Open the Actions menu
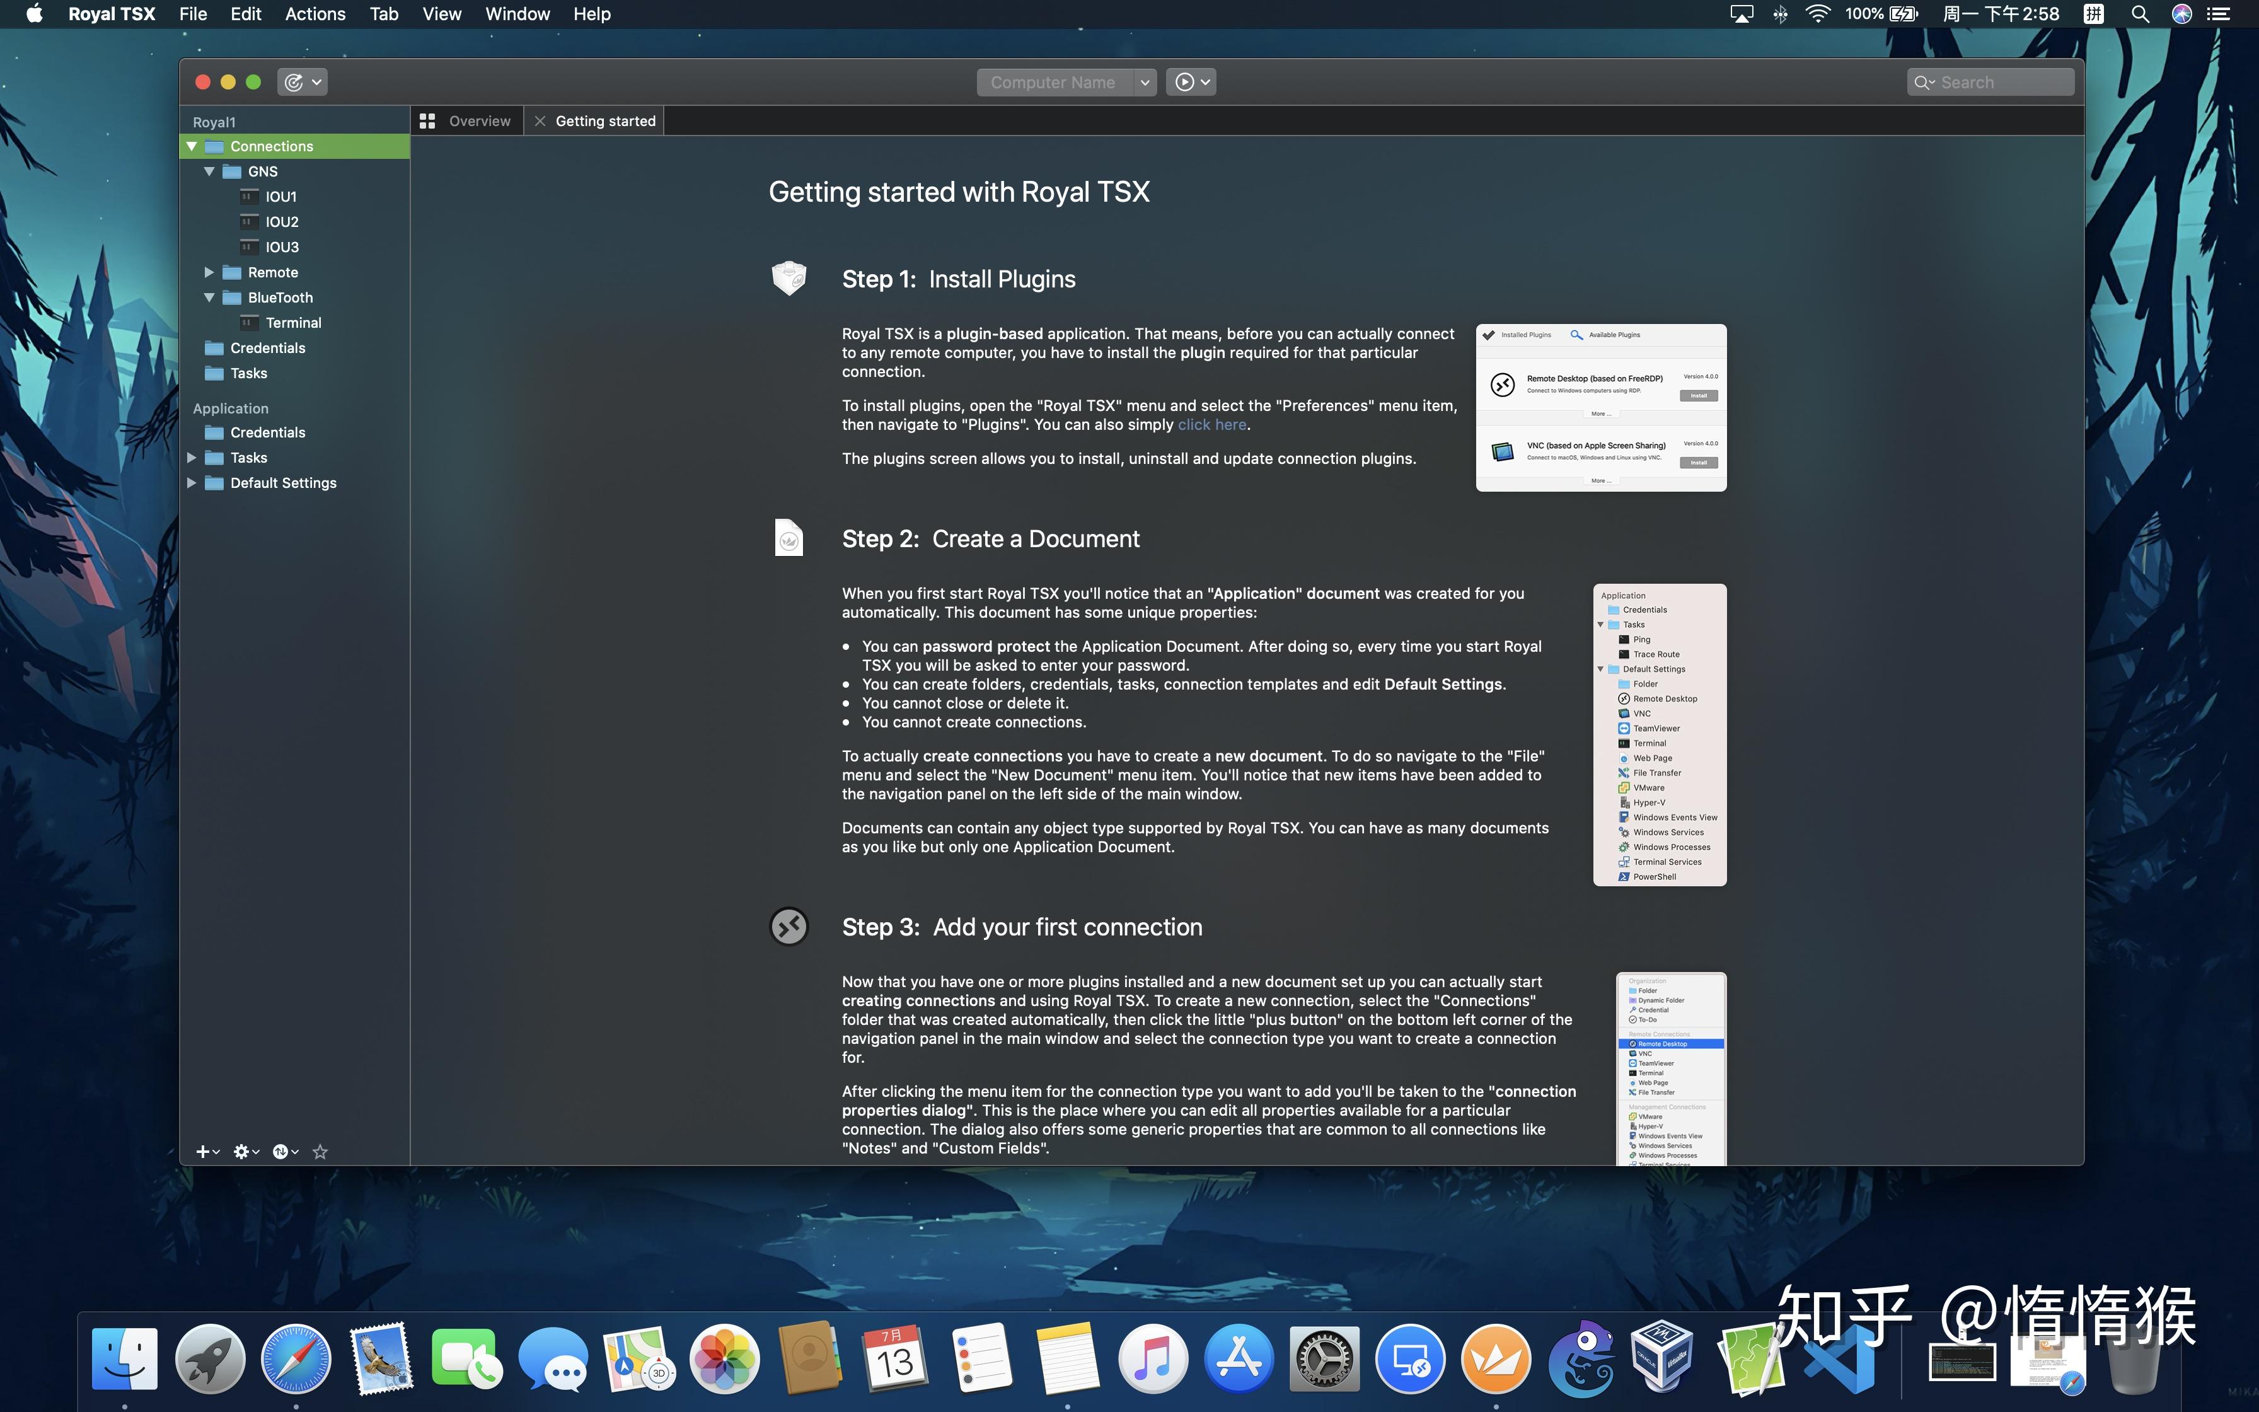Screen dimensions: 2259x1412 315,14
